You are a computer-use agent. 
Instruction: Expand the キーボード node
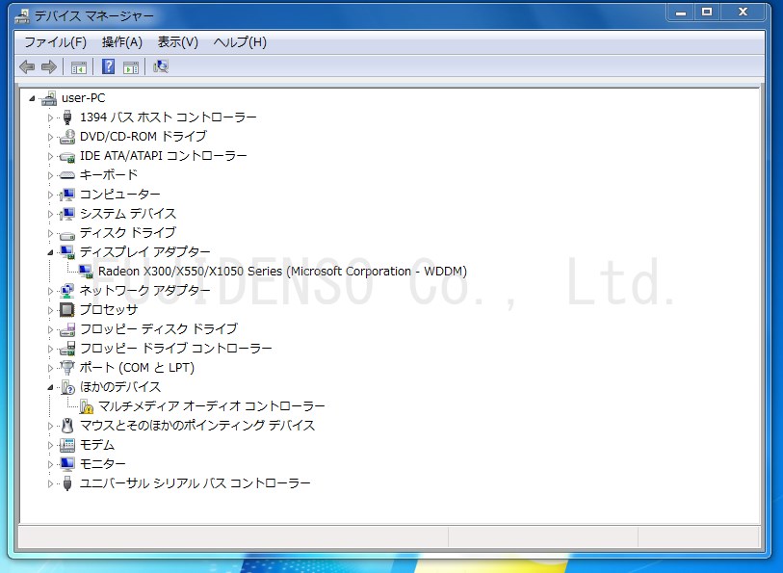pos(50,175)
